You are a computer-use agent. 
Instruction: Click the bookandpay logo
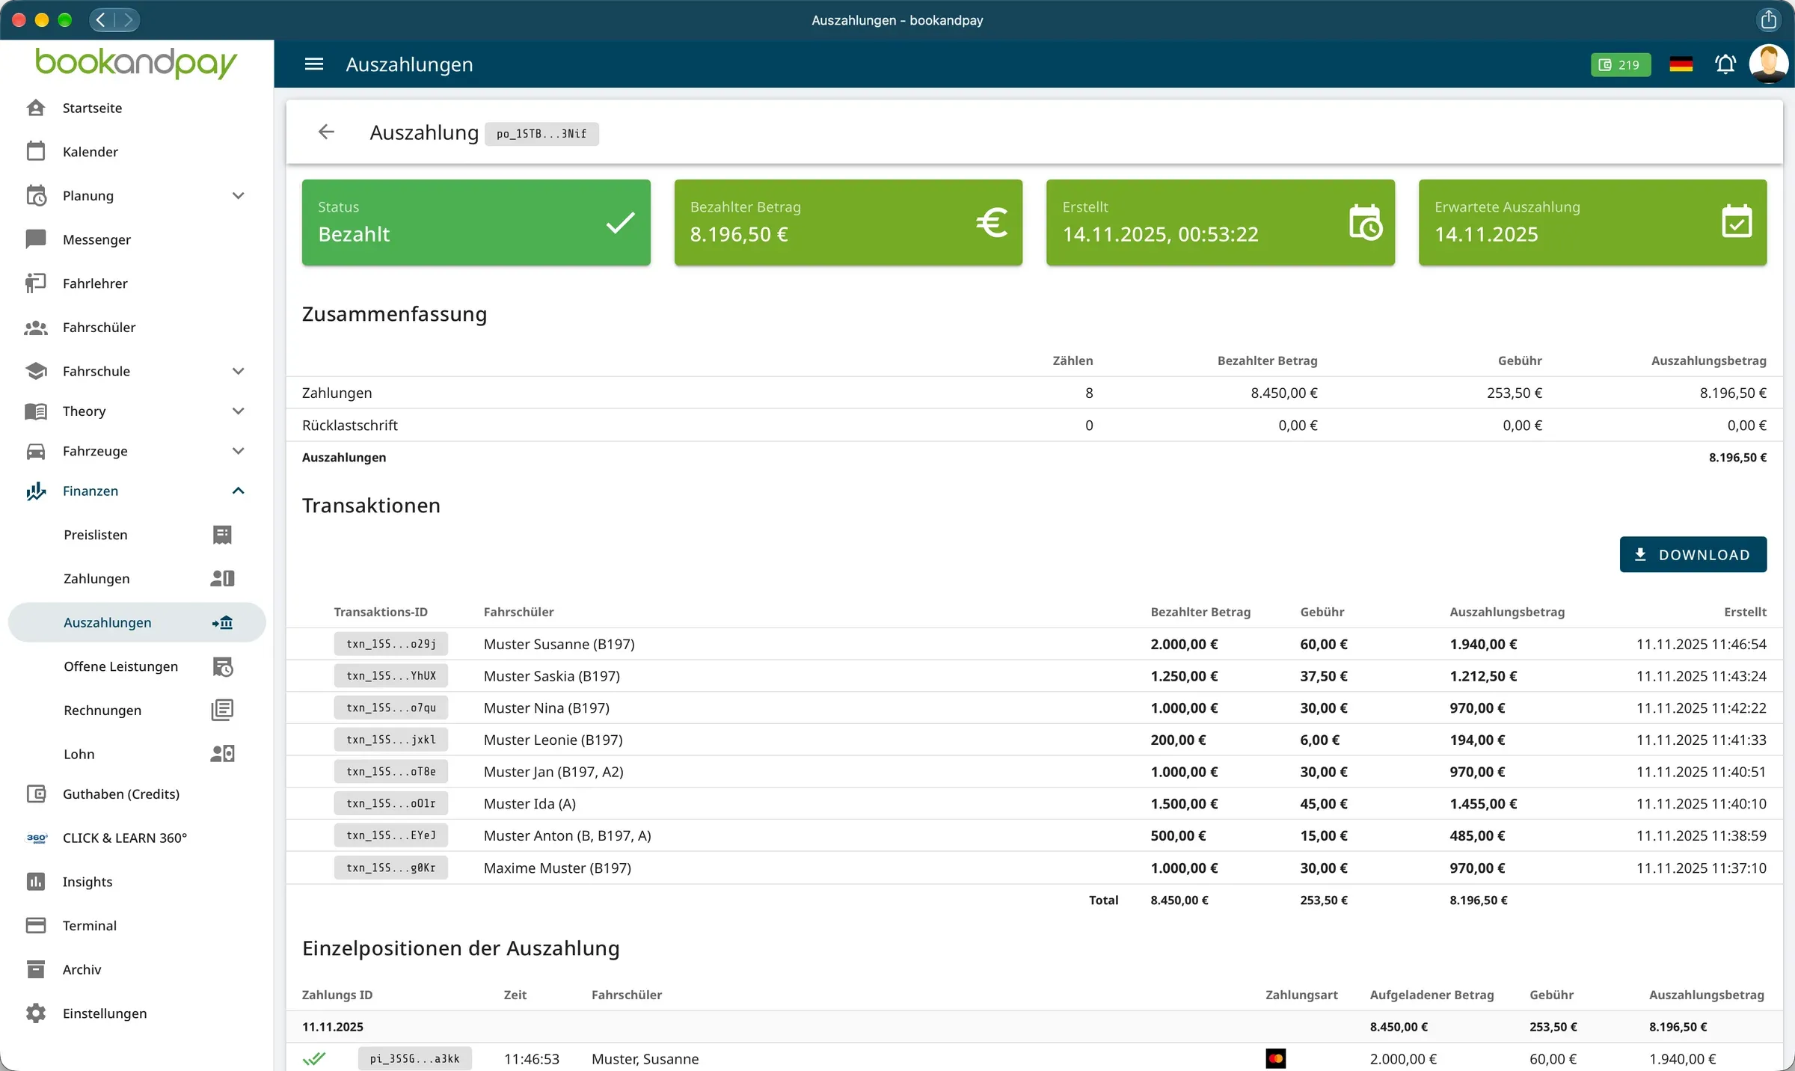pyautogui.click(x=135, y=64)
